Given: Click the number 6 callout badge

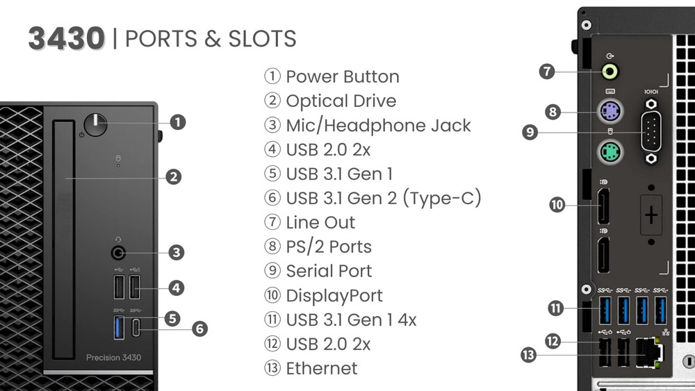Looking at the screenshot, I should point(199,328).
